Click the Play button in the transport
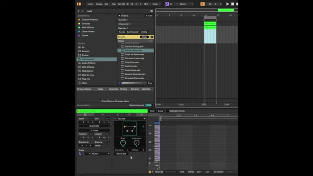Viewport: 313px width, 176px height. [x=227, y=4]
